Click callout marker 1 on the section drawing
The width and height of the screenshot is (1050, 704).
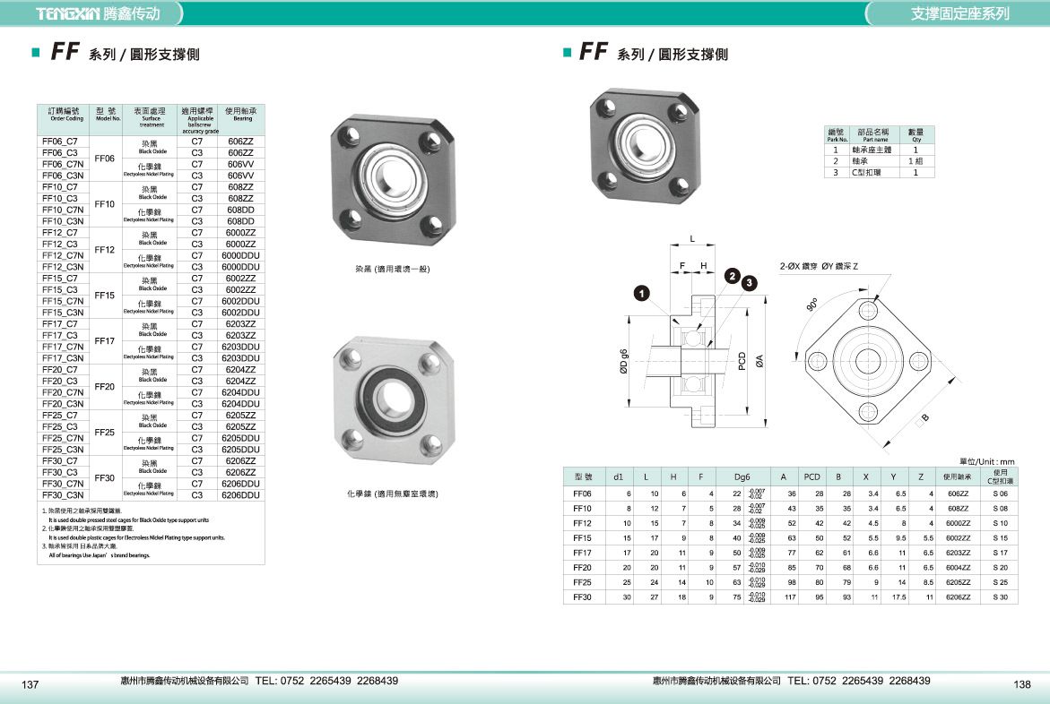pyautogui.click(x=642, y=292)
